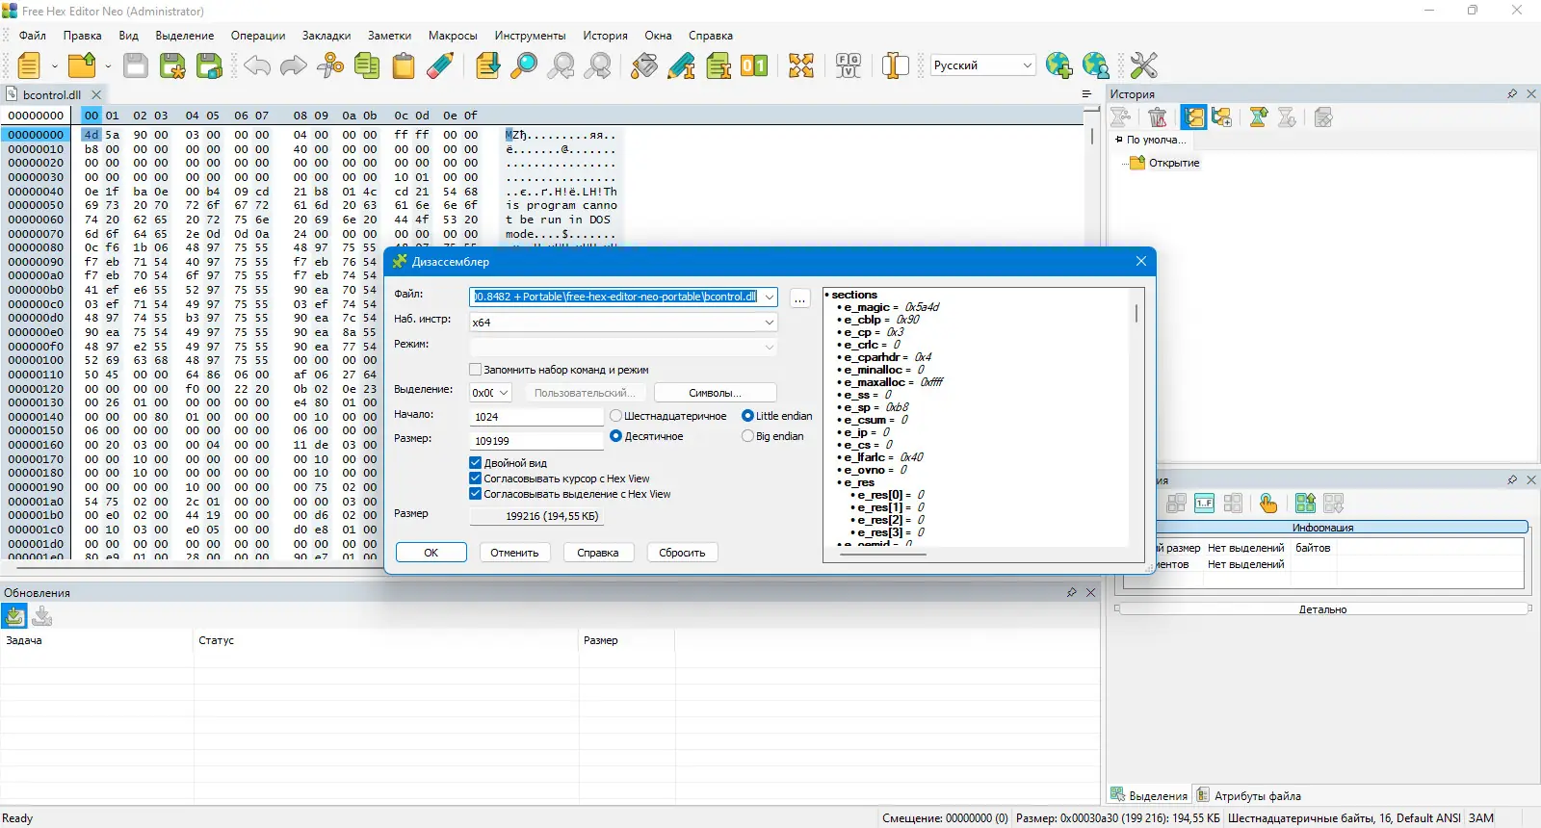Select the 'Шестнадцатеричное' radio option

pos(616,416)
